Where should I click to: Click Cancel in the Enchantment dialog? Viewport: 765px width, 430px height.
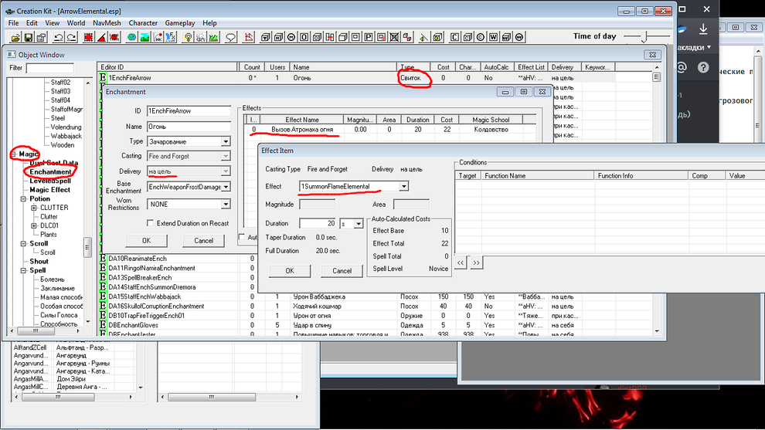[203, 241]
